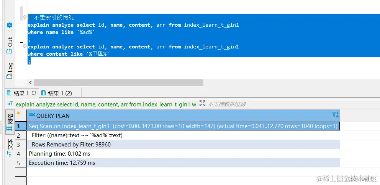This screenshot has height=185, width=380.
Task: Select row number 5
Action: click(x=21, y=163)
